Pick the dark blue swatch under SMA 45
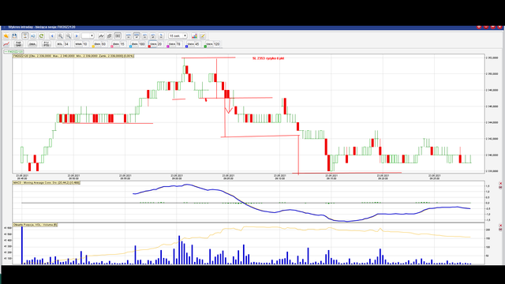The width and height of the screenshot is (505, 284). click(x=186, y=47)
